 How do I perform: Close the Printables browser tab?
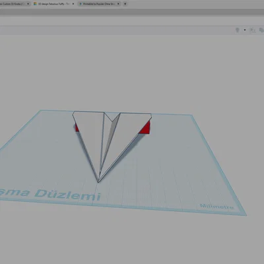coord(118,4)
